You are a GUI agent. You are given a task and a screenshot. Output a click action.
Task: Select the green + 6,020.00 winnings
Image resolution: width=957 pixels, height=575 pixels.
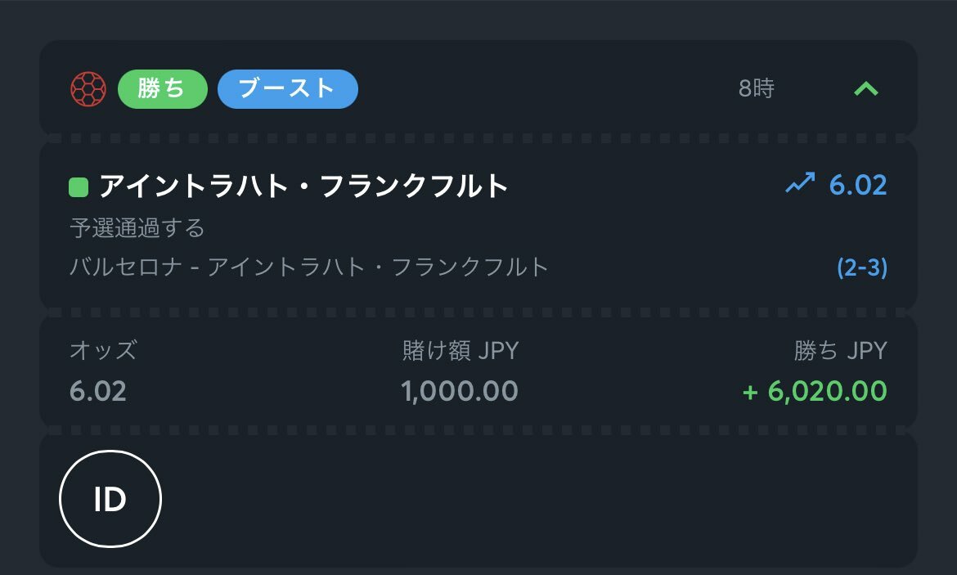(815, 391)
